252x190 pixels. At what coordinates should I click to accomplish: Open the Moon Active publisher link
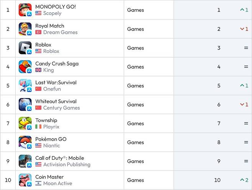(57, 183)
